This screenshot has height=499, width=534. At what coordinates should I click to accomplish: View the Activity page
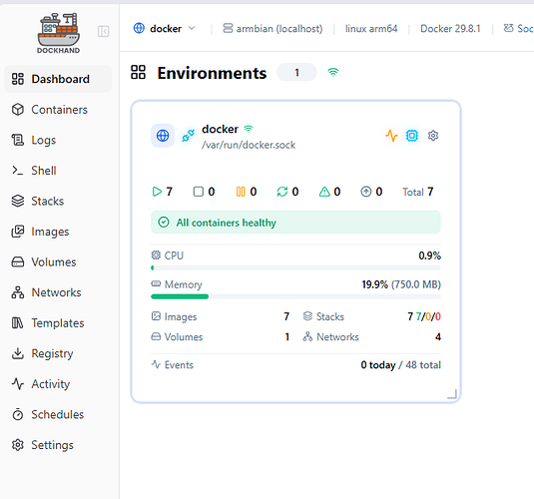(58, 384)
